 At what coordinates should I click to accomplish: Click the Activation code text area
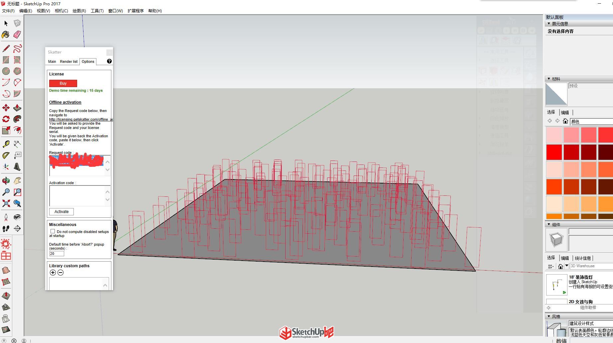point(77,196)
